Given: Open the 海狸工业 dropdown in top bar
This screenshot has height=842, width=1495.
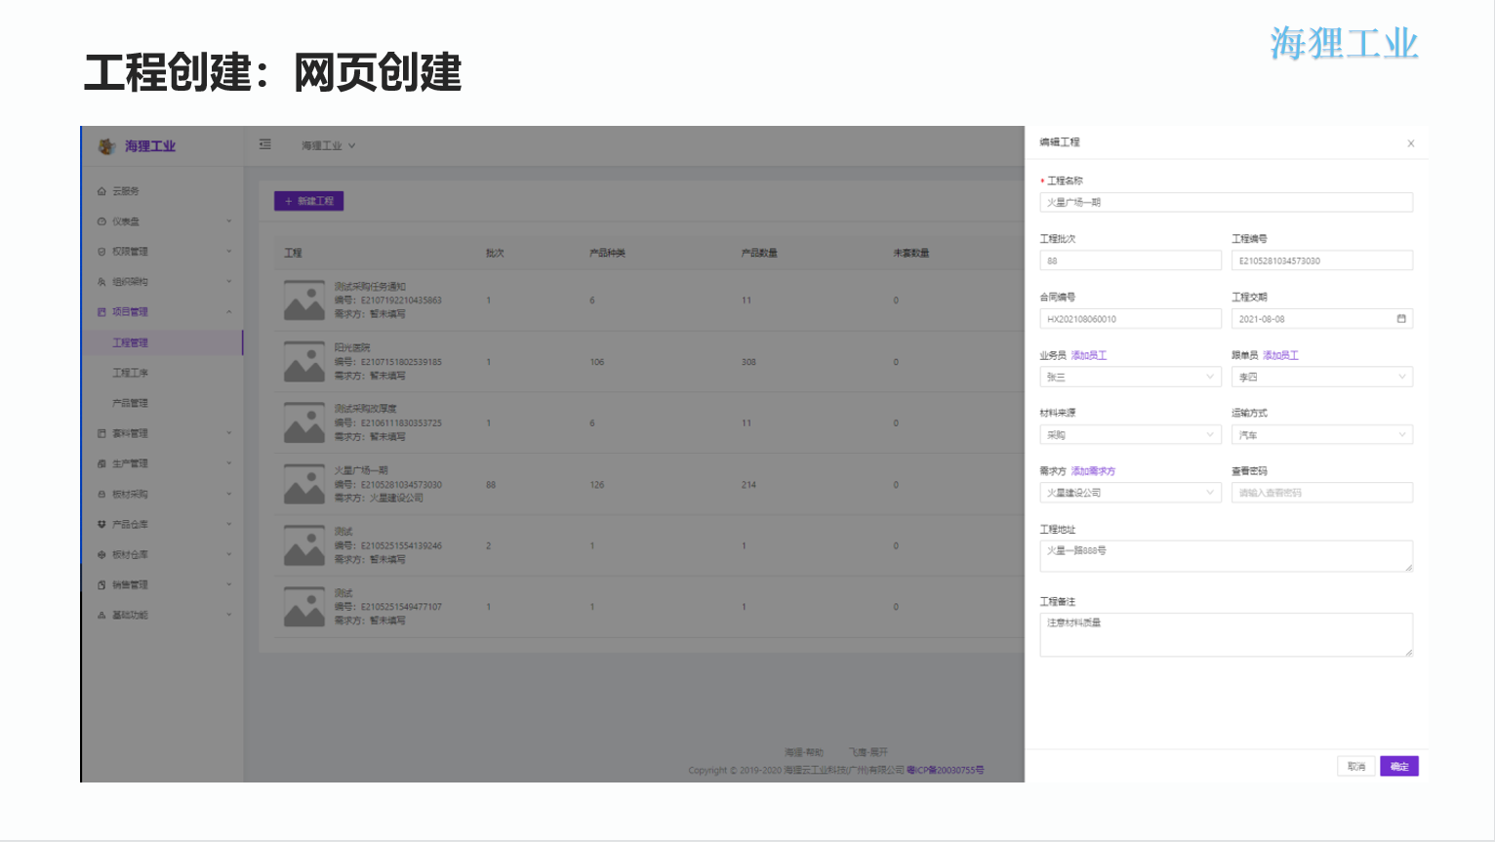Looking at the screenshot, I should (x=328, y=145).
